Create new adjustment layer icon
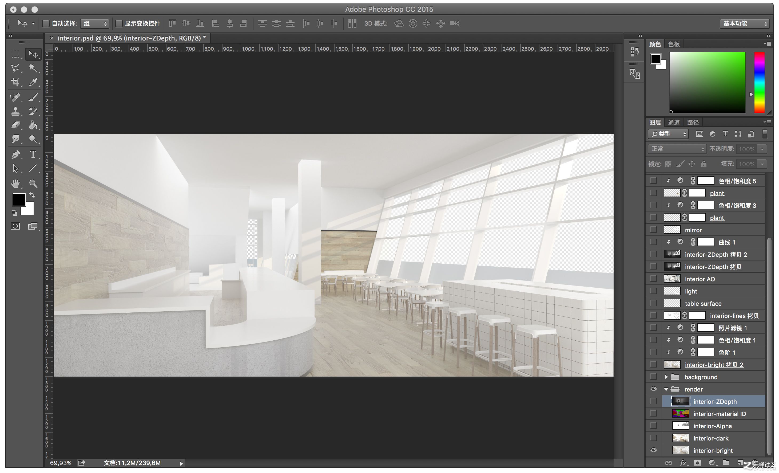Viewport: 779px width, 473px height. tap(712, 463)
